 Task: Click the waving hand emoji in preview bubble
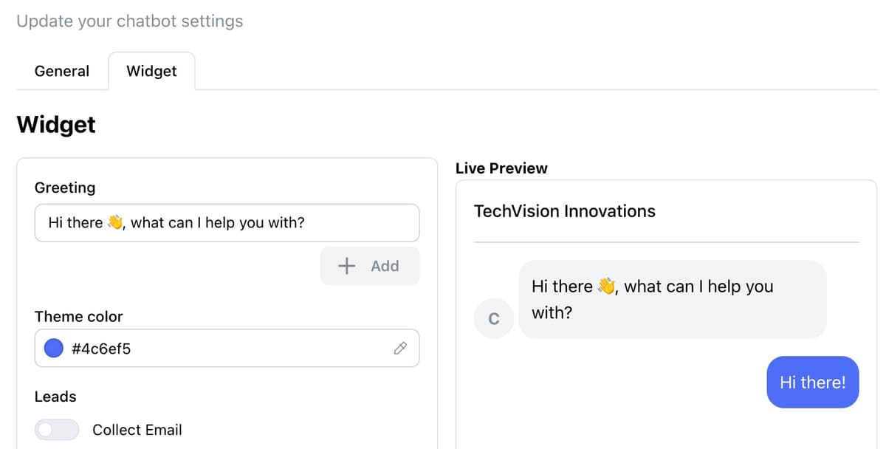[606, 287]
